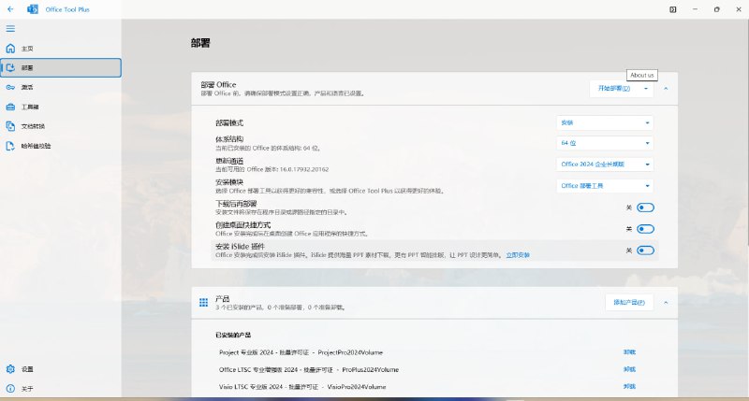Open the 关于 about page
The image size is (749, 401).
(61, 389)
